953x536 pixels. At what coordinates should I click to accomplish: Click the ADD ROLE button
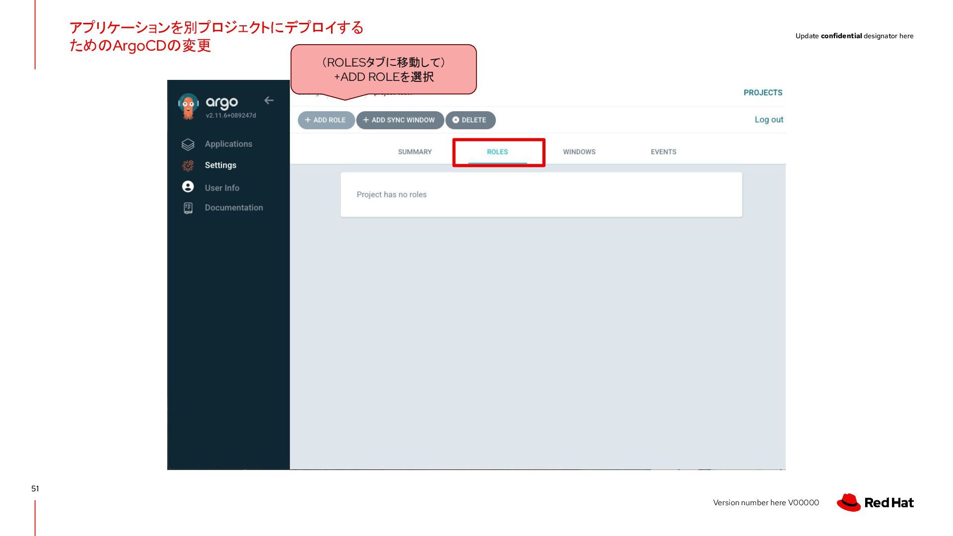(326, 120)
